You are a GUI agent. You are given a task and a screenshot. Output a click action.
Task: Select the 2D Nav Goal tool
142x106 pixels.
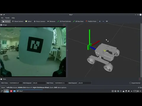(78, 21)
